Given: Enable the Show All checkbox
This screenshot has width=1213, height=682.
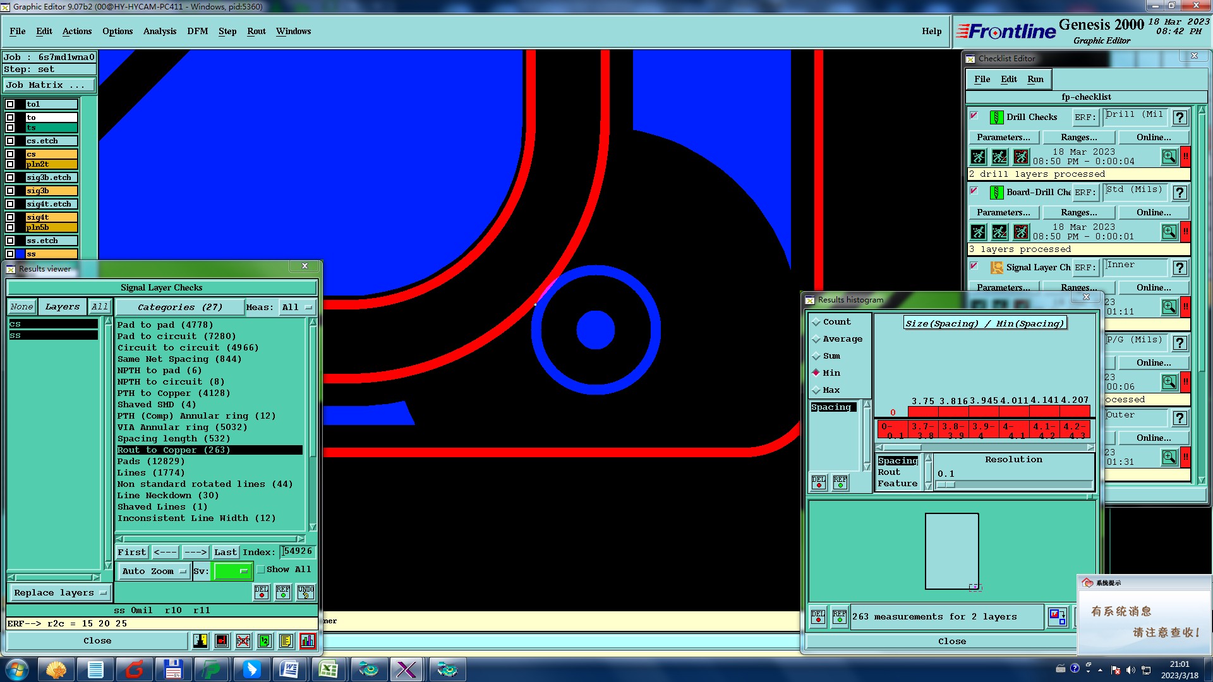Looking at the screenshot, I should pos(260,570).
